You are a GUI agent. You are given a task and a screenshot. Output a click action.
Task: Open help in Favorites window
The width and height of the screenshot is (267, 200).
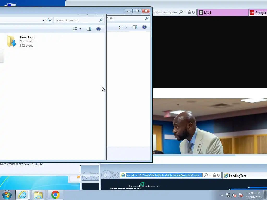tap(98, 29)
